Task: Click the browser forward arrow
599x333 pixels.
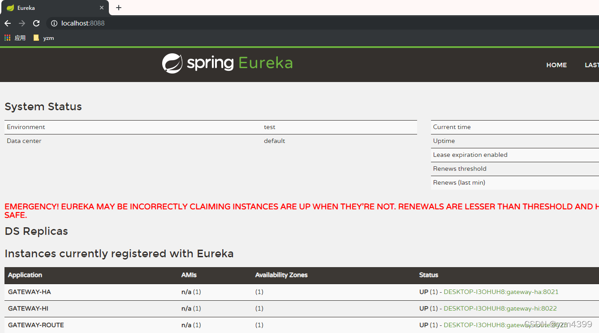Action: 22,23
